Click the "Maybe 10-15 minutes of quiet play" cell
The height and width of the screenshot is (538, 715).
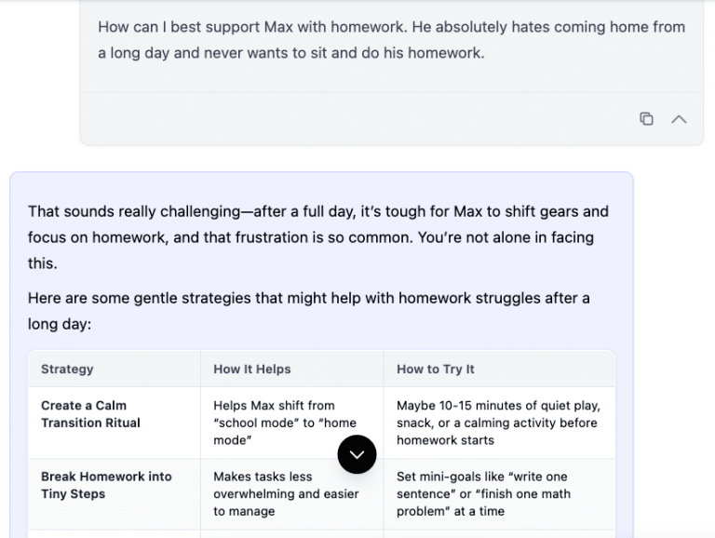coord(498,423)
